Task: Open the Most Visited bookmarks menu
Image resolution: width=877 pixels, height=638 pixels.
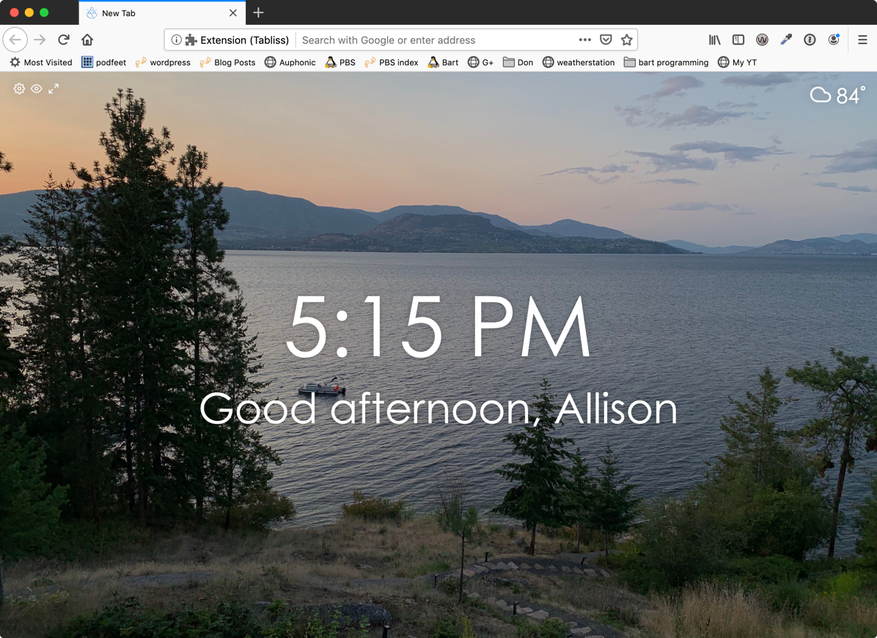Action: (41, 62)
